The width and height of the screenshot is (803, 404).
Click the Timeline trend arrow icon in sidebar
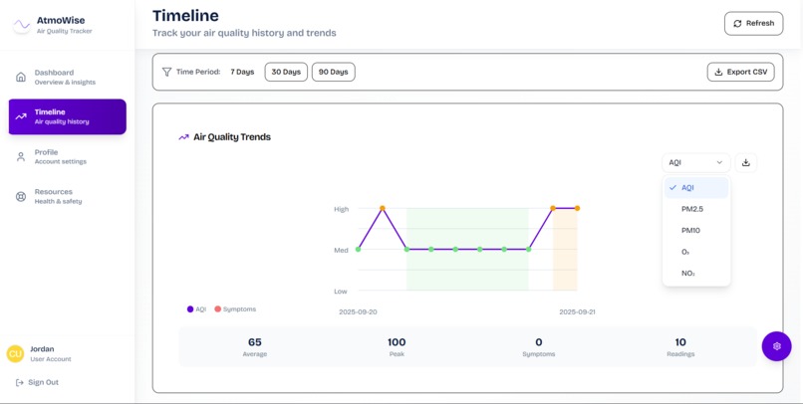click(21, 116)
